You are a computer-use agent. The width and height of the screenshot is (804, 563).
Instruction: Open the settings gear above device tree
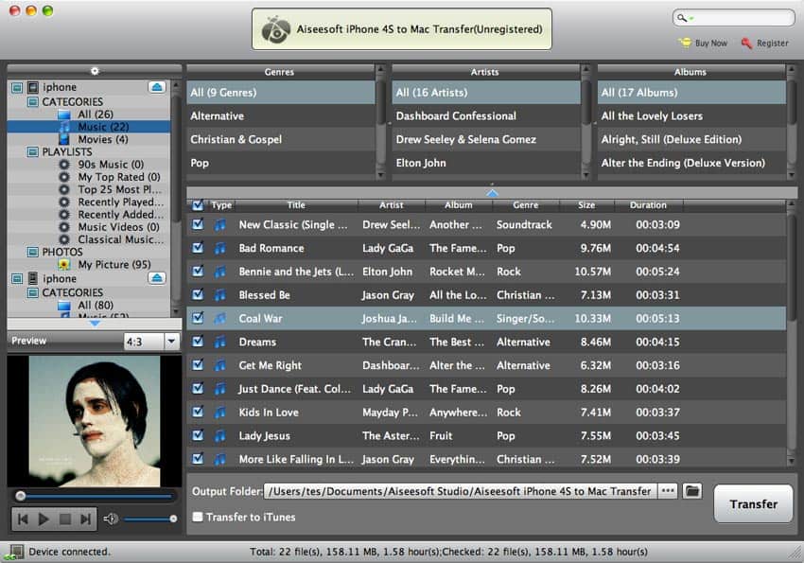95,71
